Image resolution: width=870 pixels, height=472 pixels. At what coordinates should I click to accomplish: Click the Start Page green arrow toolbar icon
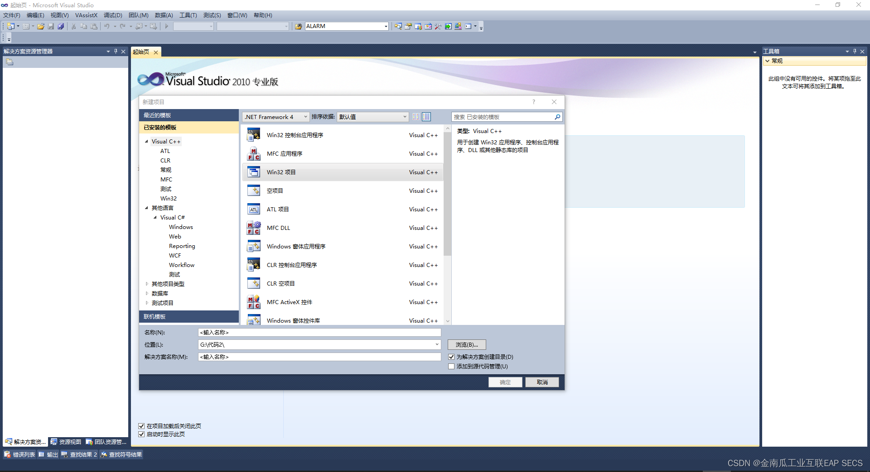tap(448, 26)
